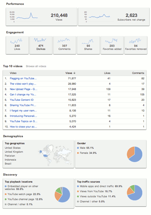The height and width of the screenshot is (215, 151).
Task: Open 'Can I change my Yo...' video
Action: pos(23,94)
